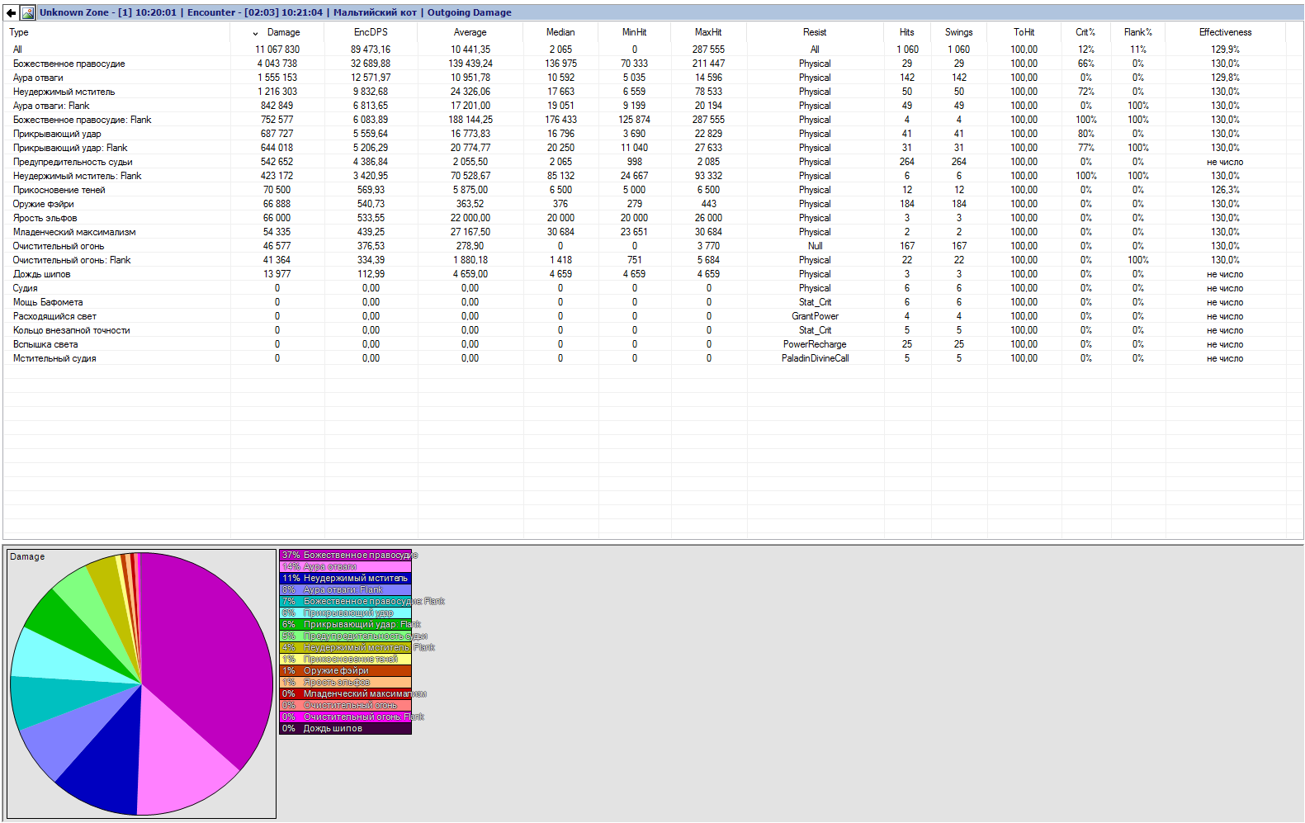Click the Crit% column header
Image resolution: width=1305 pixels, height=823 pixels.
1085,32
